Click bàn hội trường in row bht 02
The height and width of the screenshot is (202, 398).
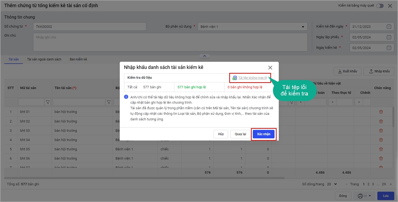click(x=66, y=121)
